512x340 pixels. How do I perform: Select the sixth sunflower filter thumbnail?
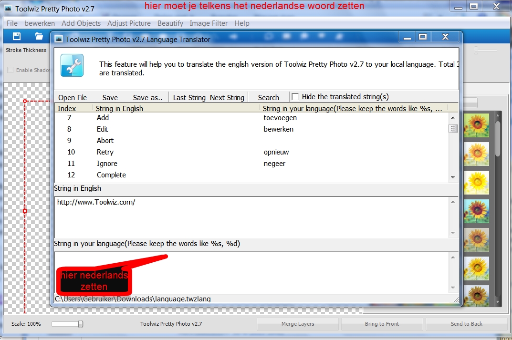[x=476, y=268]
